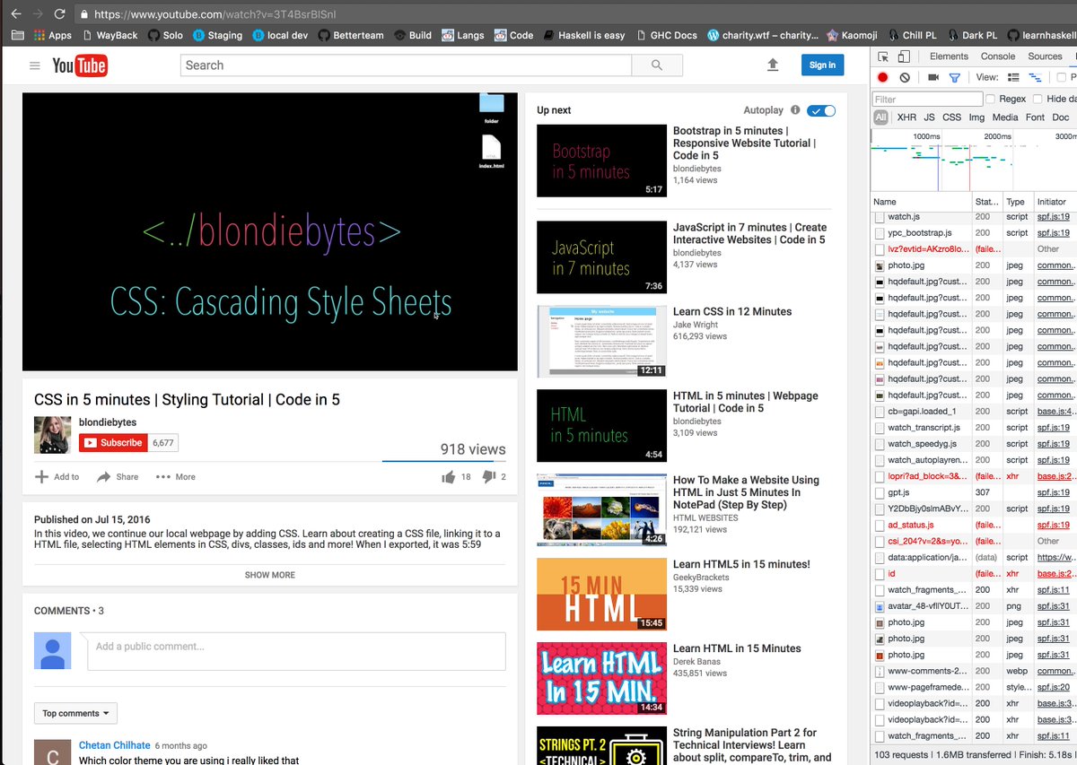
Task: Click the red Subscribe button
Action: point(113,442)
